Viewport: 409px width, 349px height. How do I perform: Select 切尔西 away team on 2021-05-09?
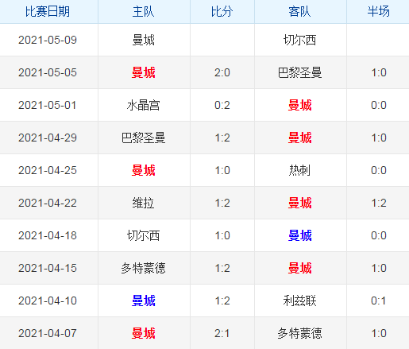point(300,40)
